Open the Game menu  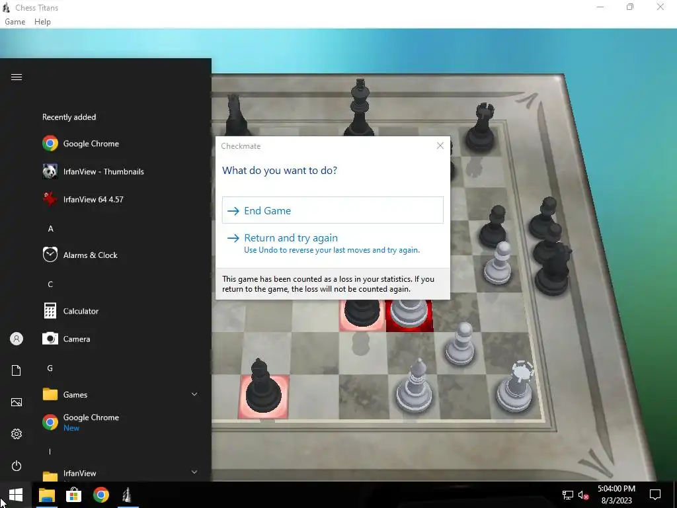click(x=15, y=22)
